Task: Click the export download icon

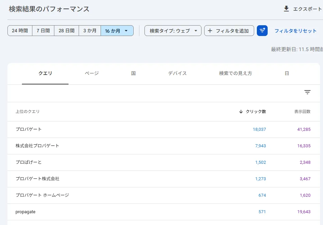Action: pos(286,9)
